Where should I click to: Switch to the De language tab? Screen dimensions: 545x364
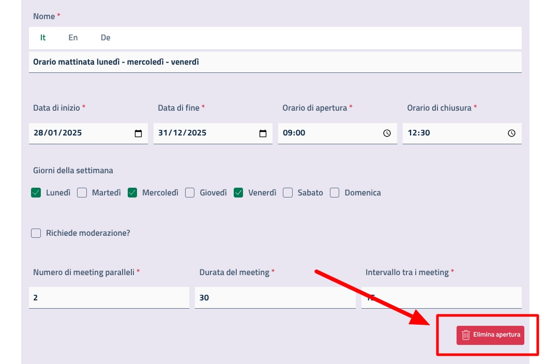point(105,38)
